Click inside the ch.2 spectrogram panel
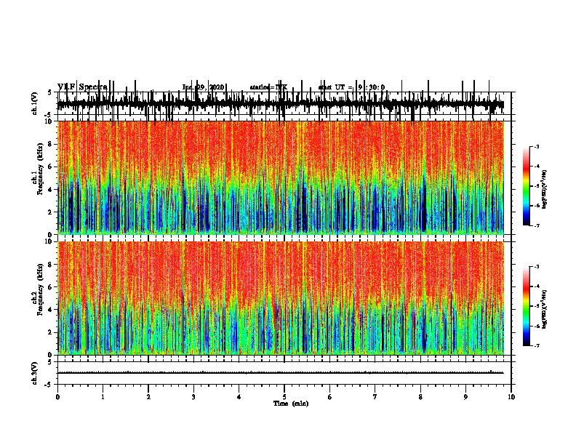The height and width of the screenshot is (445, 576). pos(281,298)
